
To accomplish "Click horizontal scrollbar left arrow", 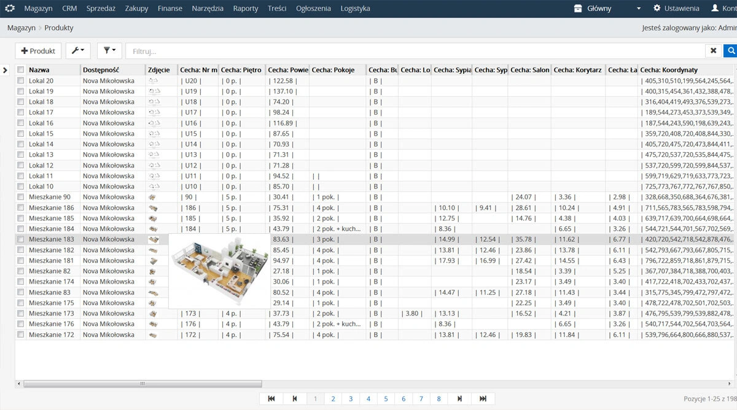I will click(x=19, y=384).
